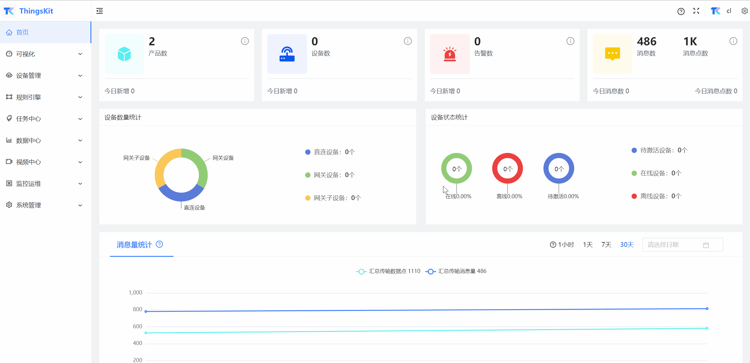Click 网关子设备 legend yellow dot
The width and height of the screenshot is (750, 363).
[308, 198]
